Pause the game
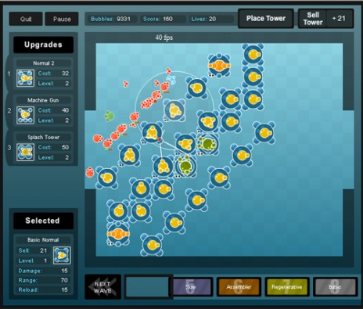Viewport: 363px width, 309px height. 62,19
